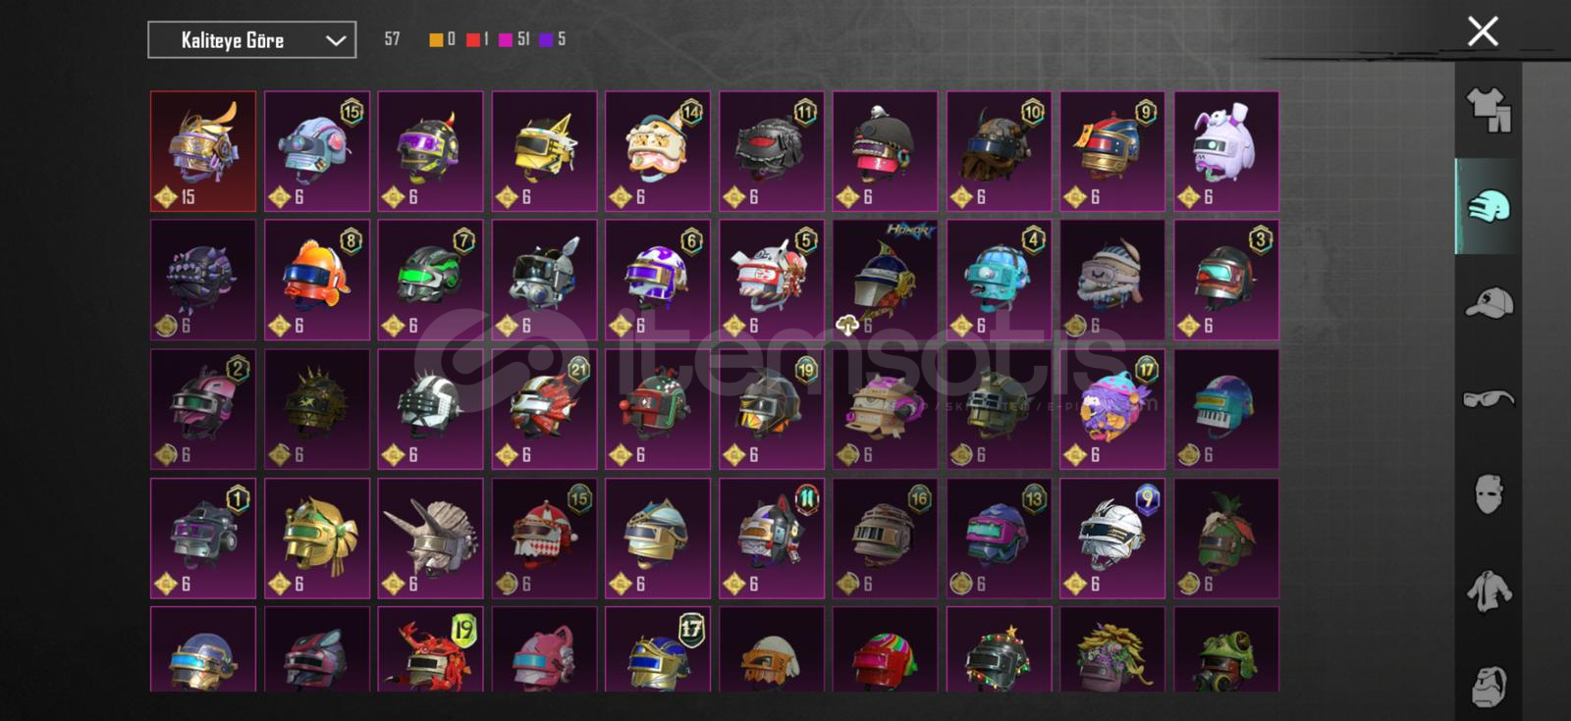Open the sunglasses category icon
This screenshot has width=1571, height=721.
tap(1489, 398)
